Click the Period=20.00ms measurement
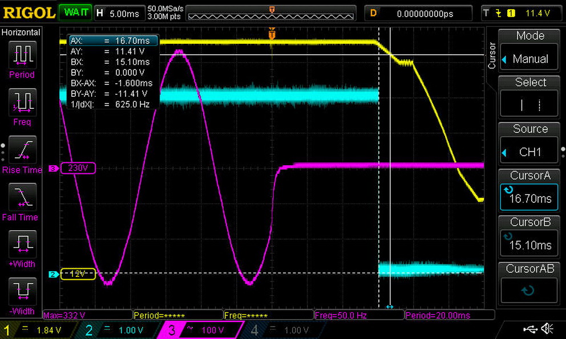 click(x=450, y=315)
